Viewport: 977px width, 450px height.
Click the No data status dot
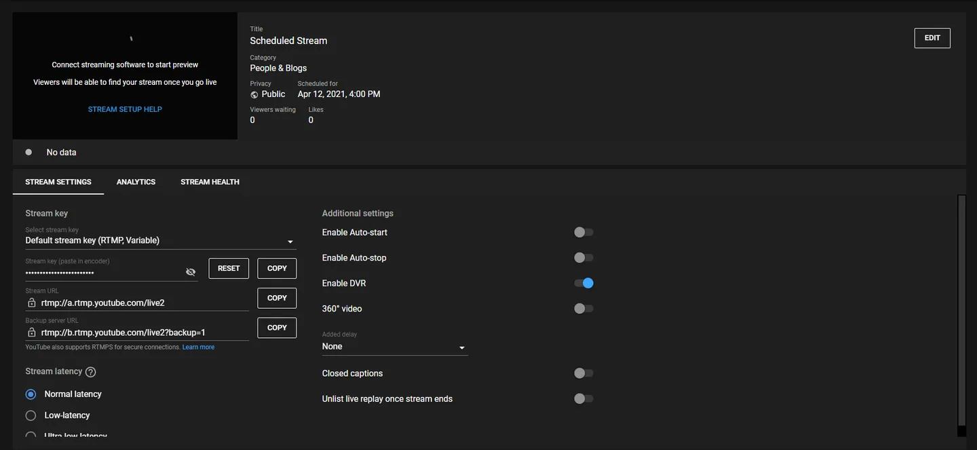(x=28, y=152)
